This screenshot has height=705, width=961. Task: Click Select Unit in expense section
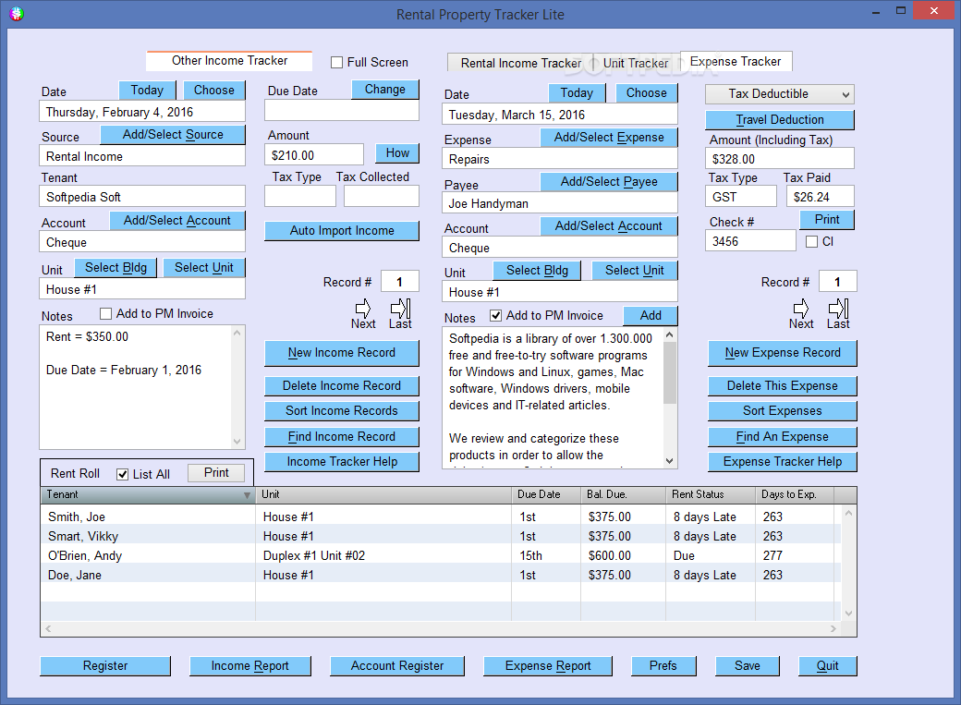(x=634, y=271)
